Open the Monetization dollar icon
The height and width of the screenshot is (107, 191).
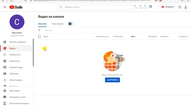[5, 80]
